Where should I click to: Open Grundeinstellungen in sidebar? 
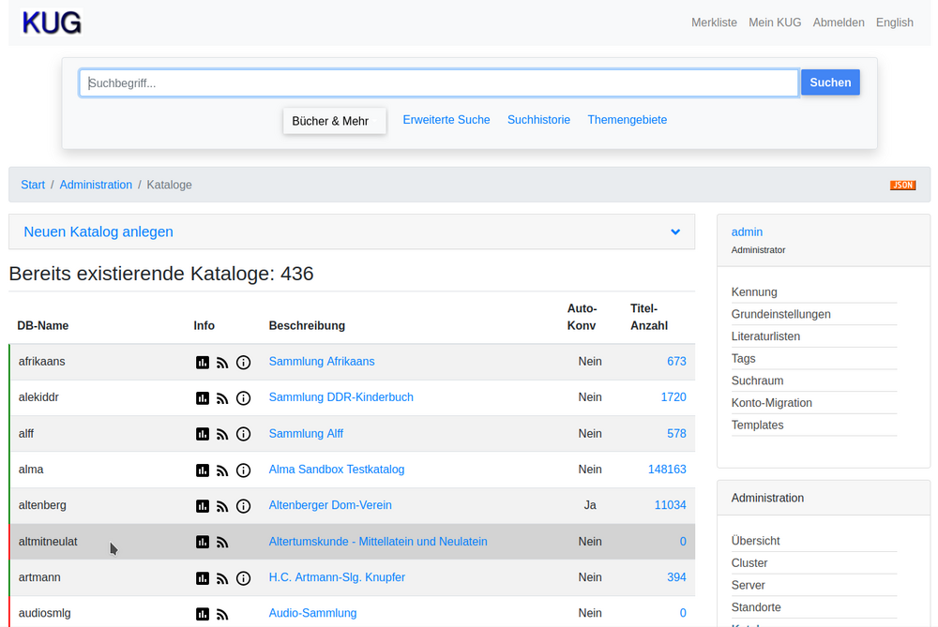coord(780,314)
